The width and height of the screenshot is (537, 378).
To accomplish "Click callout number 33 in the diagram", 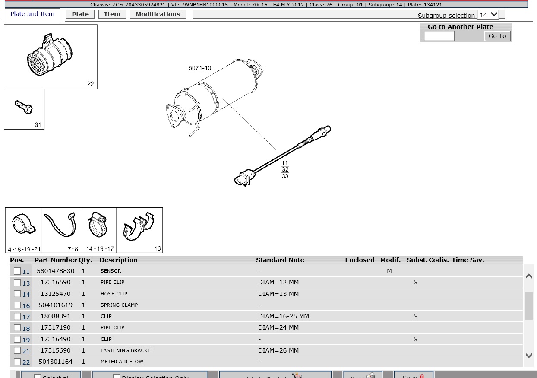I will pyautogui.click(x=285, y=176).
